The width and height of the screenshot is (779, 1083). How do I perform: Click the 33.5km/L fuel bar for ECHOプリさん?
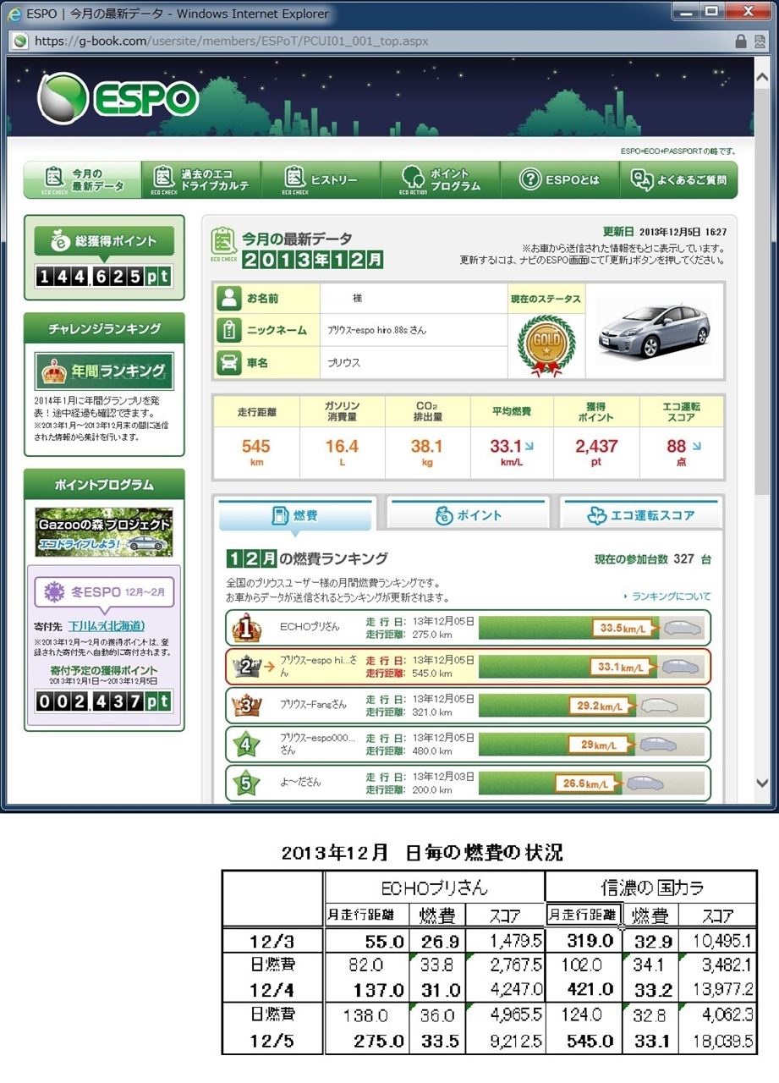[x=592, y=628]
